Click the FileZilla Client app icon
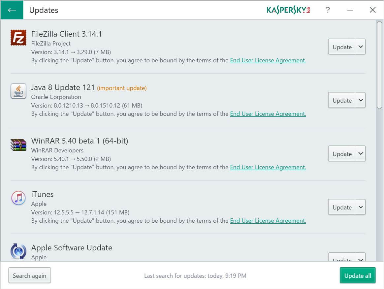Viewport: 384px width, 289px height. pyautogui.click(x=18, y=38)
